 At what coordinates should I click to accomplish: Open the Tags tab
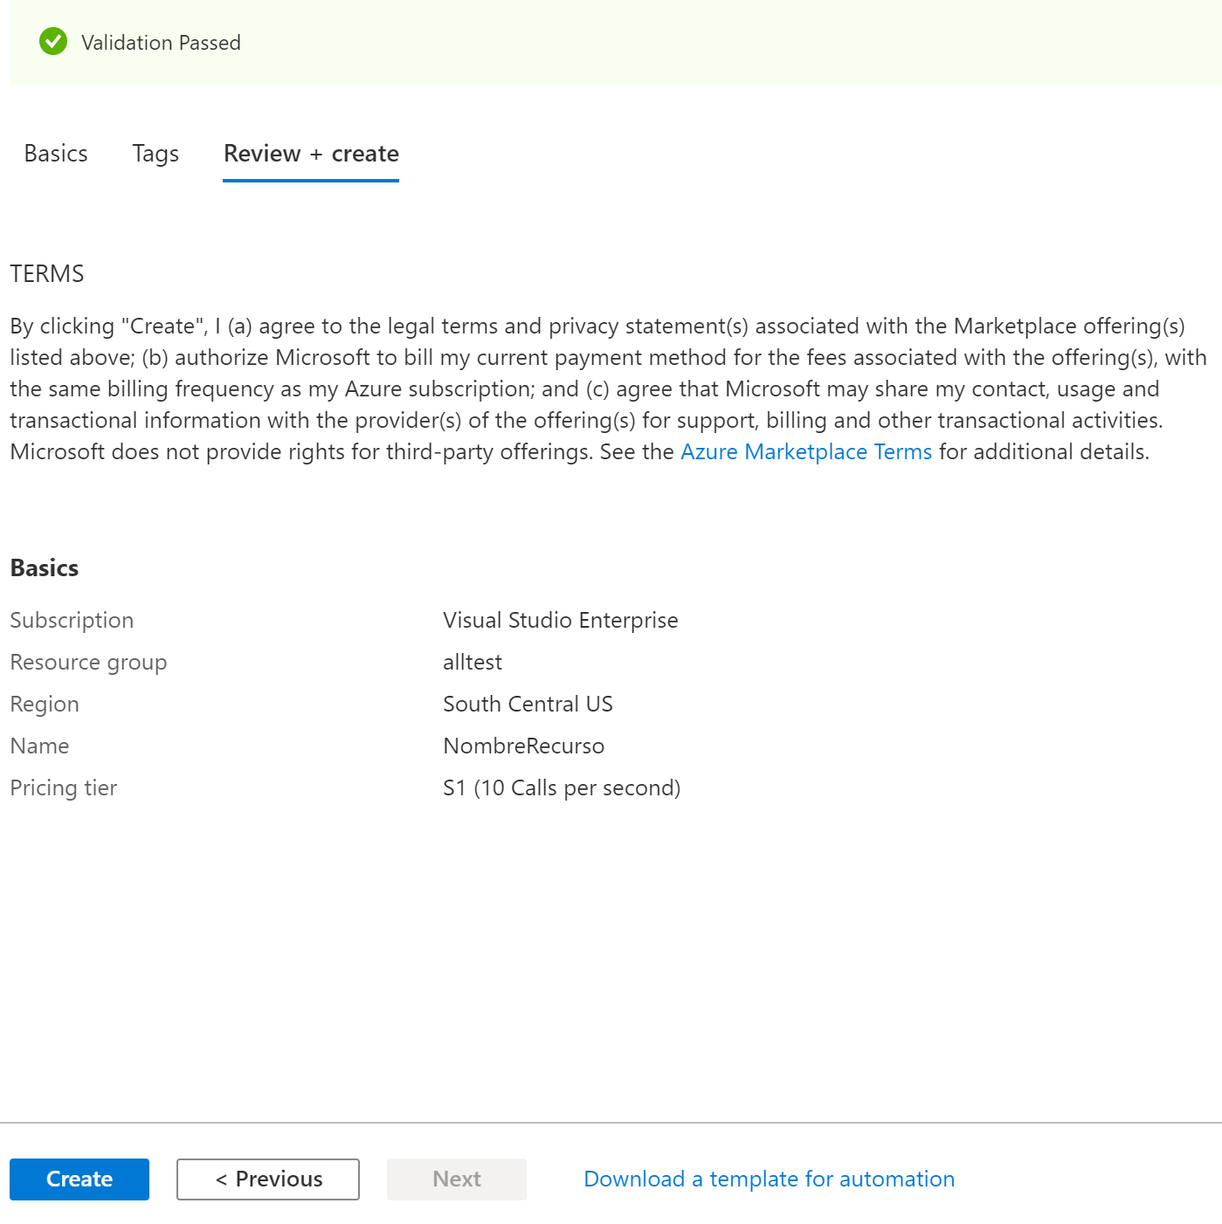[155, 155]
